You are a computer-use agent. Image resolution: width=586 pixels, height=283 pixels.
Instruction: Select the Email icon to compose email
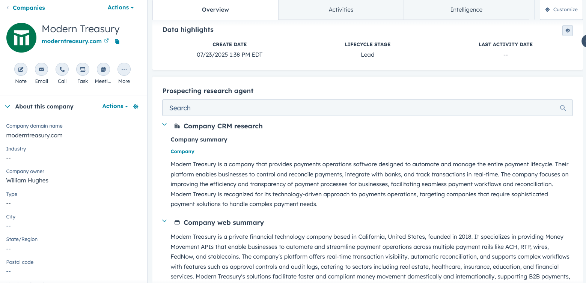[x=41, y=69]
